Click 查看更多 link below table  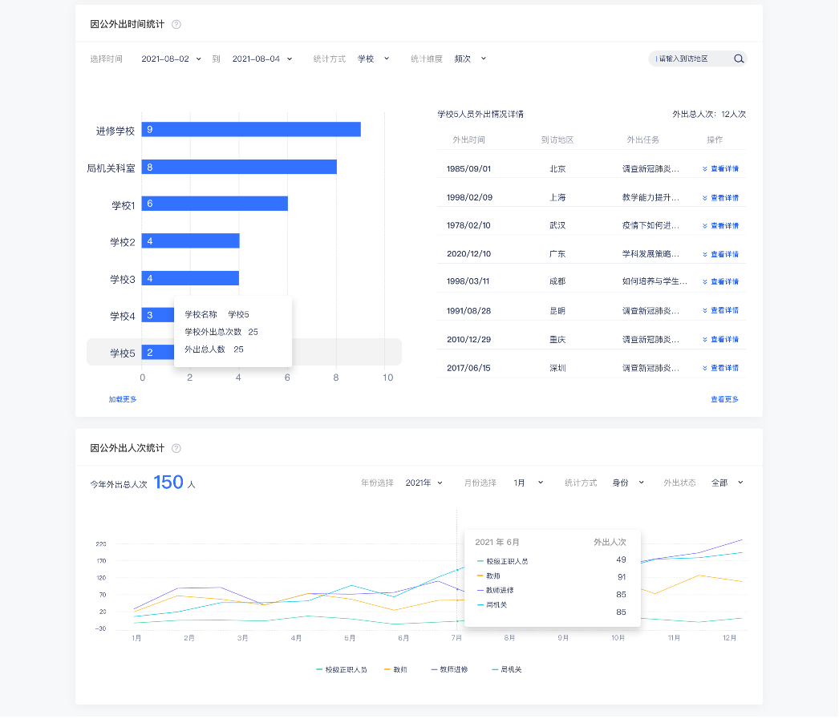tap(724, 399)
